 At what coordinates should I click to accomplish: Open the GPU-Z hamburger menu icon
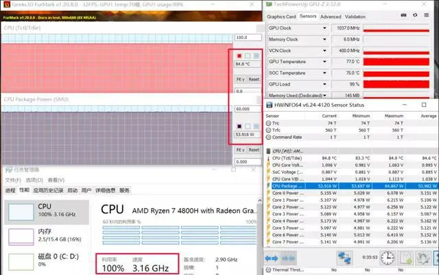pyautogui.click(x=427, y=15)
